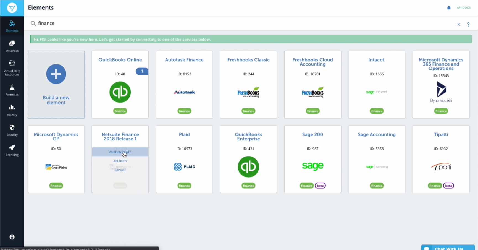This screenshot has height=250, width=478.
Task: Open the QuickBooks Online instance count badge
Action: (142, 71)
